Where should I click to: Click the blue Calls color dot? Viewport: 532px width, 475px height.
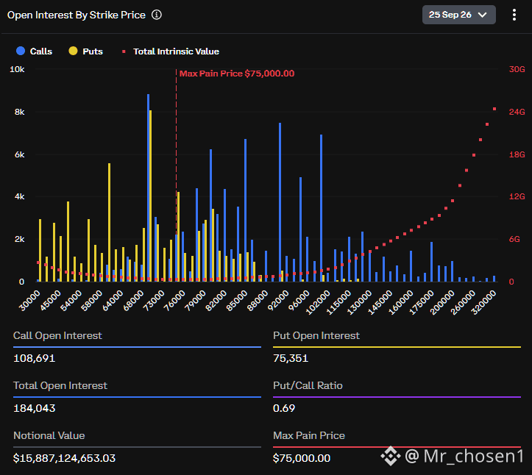[21, 51]
